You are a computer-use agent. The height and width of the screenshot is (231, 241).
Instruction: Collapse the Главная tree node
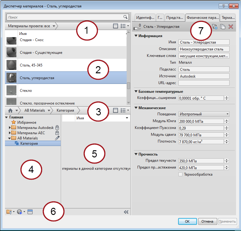click(x=7, y=118)
